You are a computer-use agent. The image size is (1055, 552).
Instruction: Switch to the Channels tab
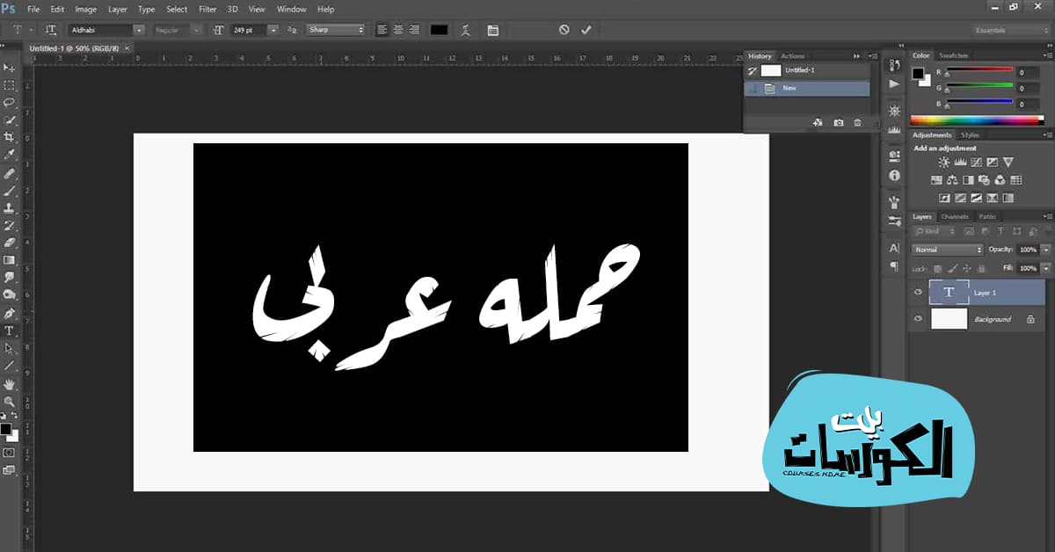(x=955, y=216)
